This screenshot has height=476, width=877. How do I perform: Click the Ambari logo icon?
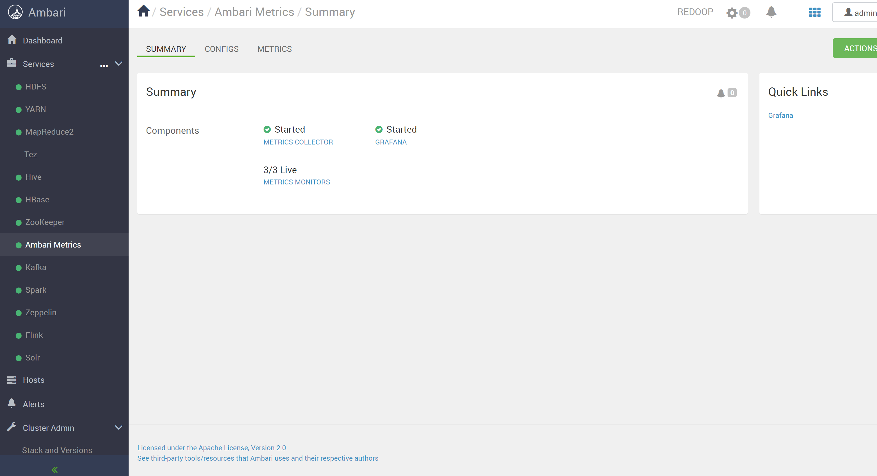[15, 12]
